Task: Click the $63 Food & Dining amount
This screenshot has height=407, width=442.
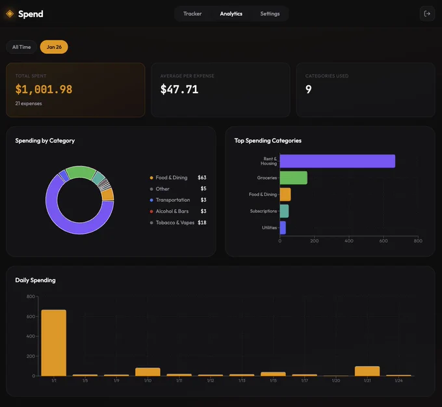Action: [x=202, y=177]
